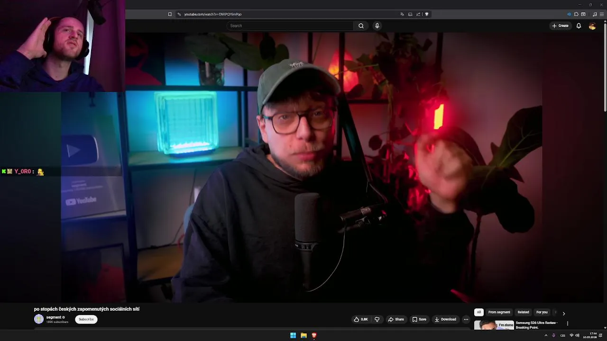Select the For you filter chip
The height and width of the screenshot is (341, 607).
click(542, 312)
